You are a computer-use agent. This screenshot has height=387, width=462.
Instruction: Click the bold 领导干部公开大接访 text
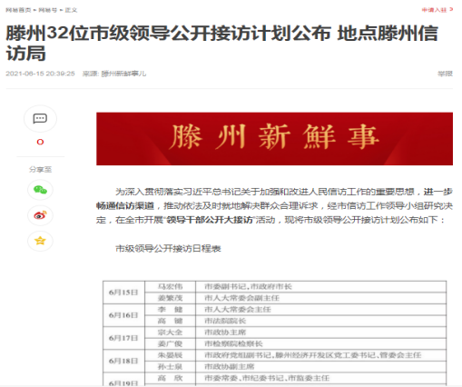(210, 220)
